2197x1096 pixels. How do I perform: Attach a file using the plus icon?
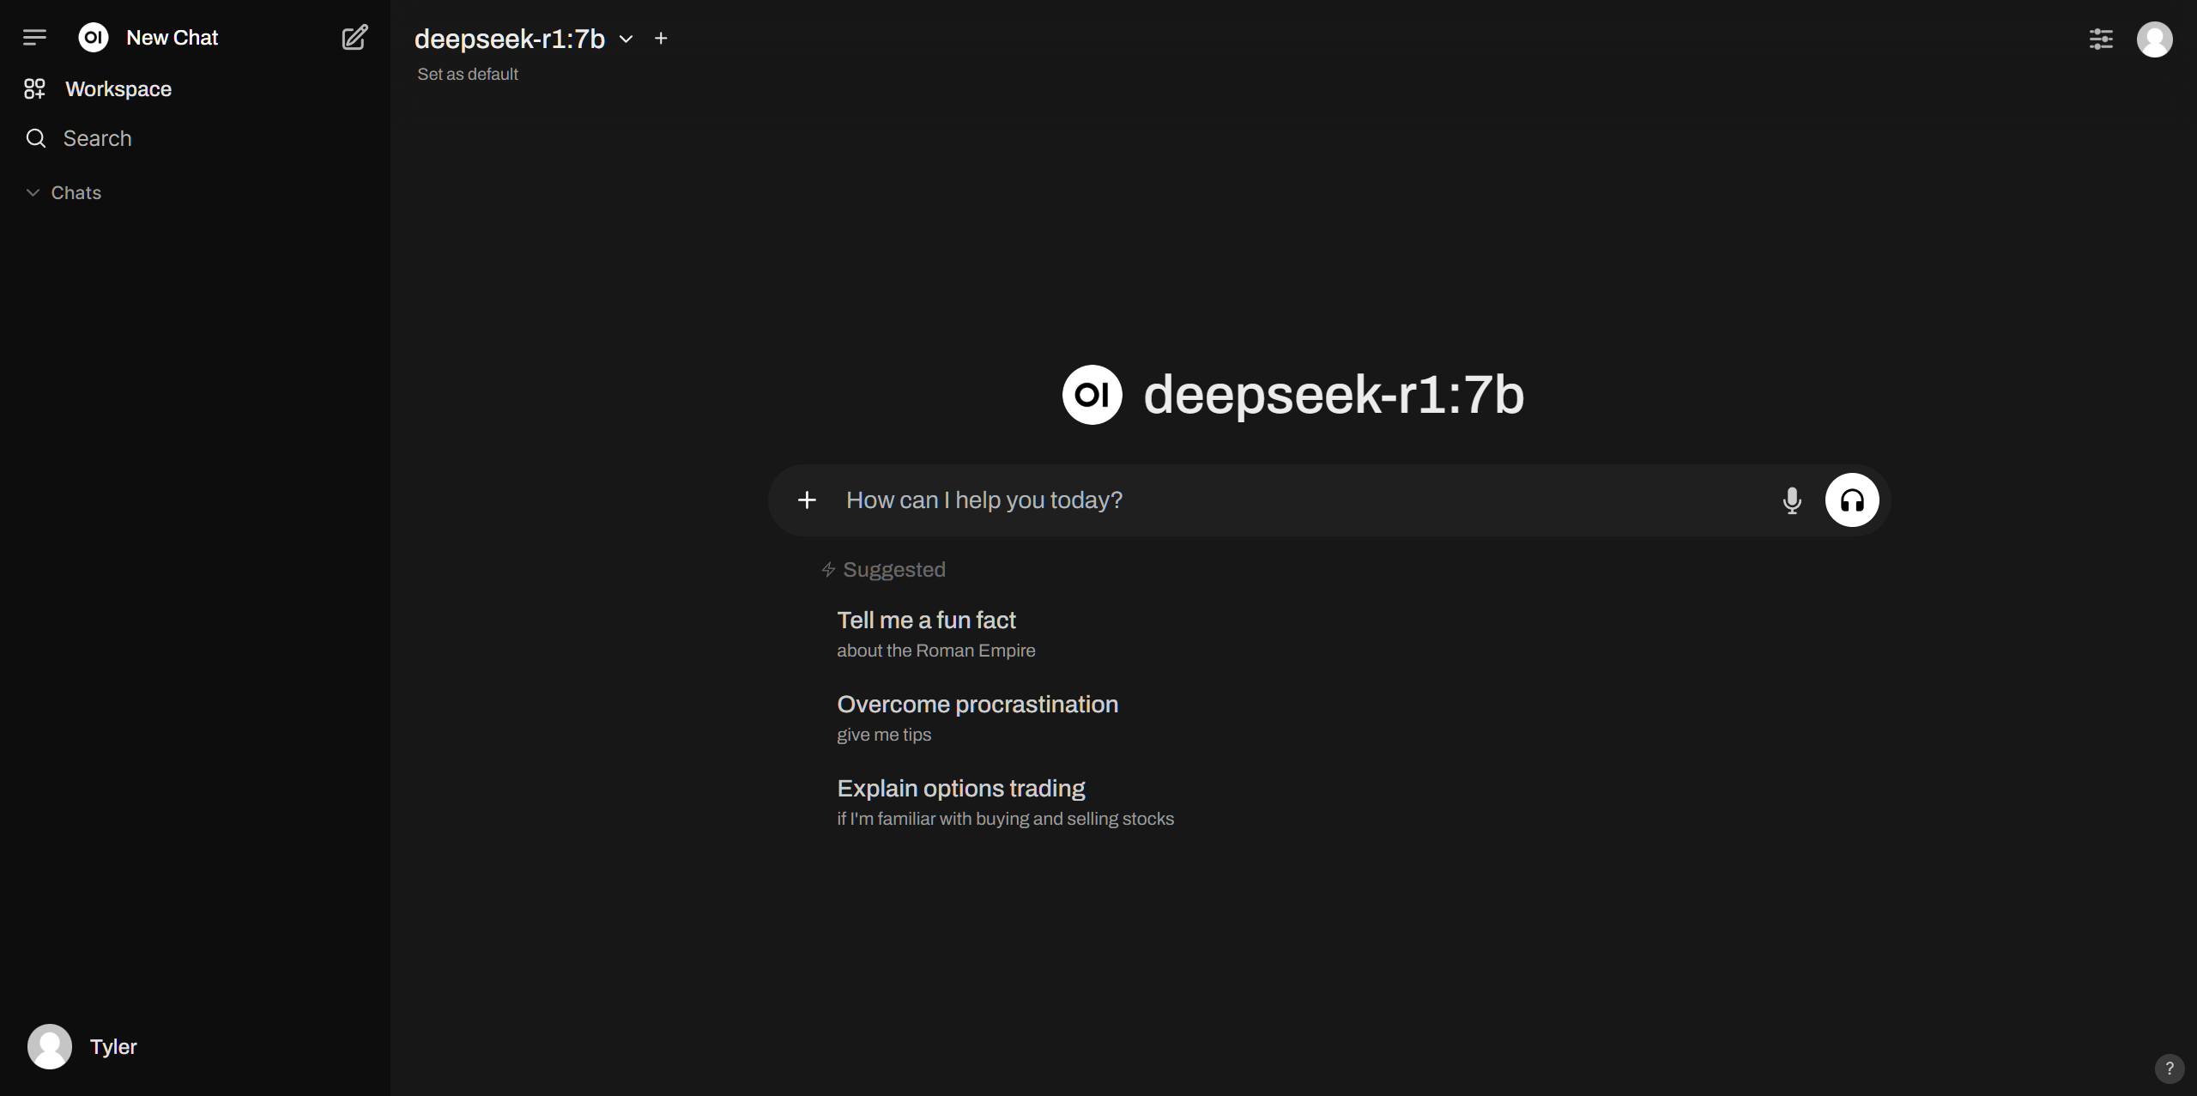point(807,500)
